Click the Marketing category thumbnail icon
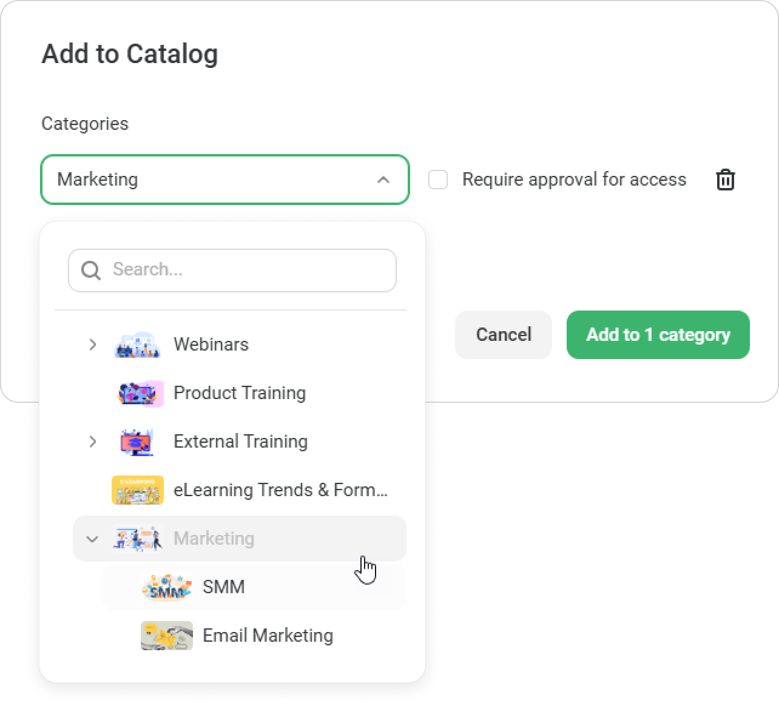Screen dimensions: 779x706 [138, 539]
